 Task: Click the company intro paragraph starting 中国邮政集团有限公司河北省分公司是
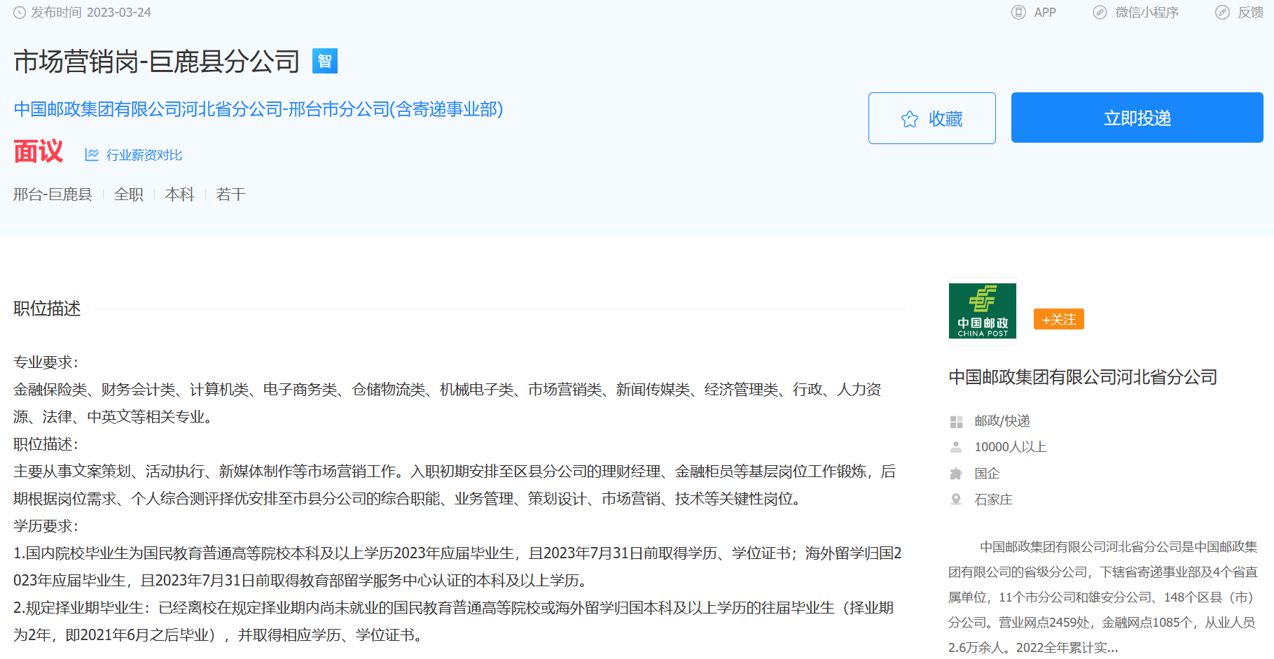click(1103, 597)
